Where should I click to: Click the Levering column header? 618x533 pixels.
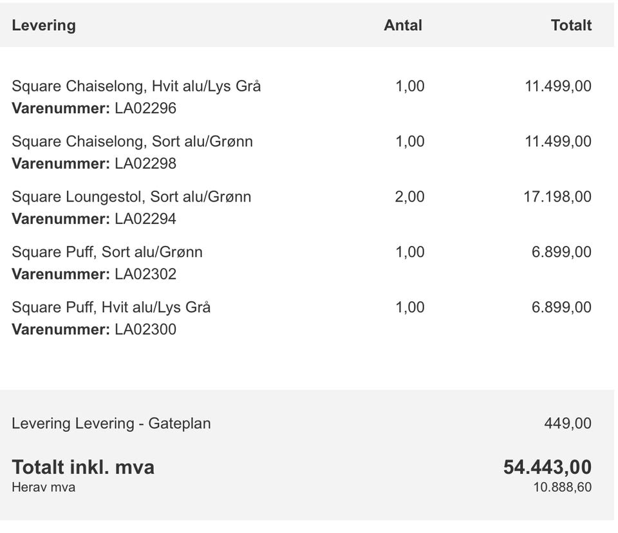tap(44, 25)
